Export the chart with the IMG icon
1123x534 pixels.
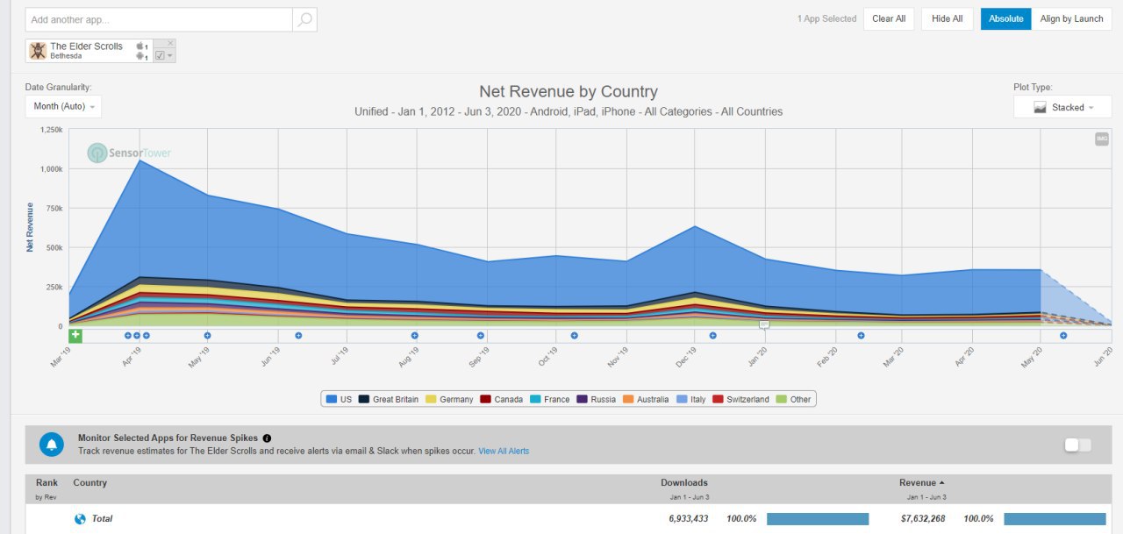[x=1102, y=139]
